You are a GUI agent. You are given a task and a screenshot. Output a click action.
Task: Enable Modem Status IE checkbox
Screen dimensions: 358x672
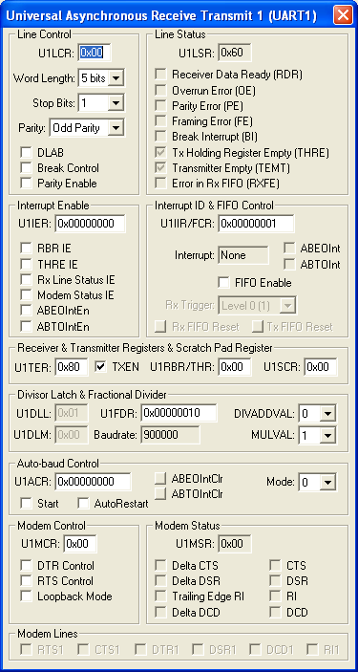tap(27, 295)
